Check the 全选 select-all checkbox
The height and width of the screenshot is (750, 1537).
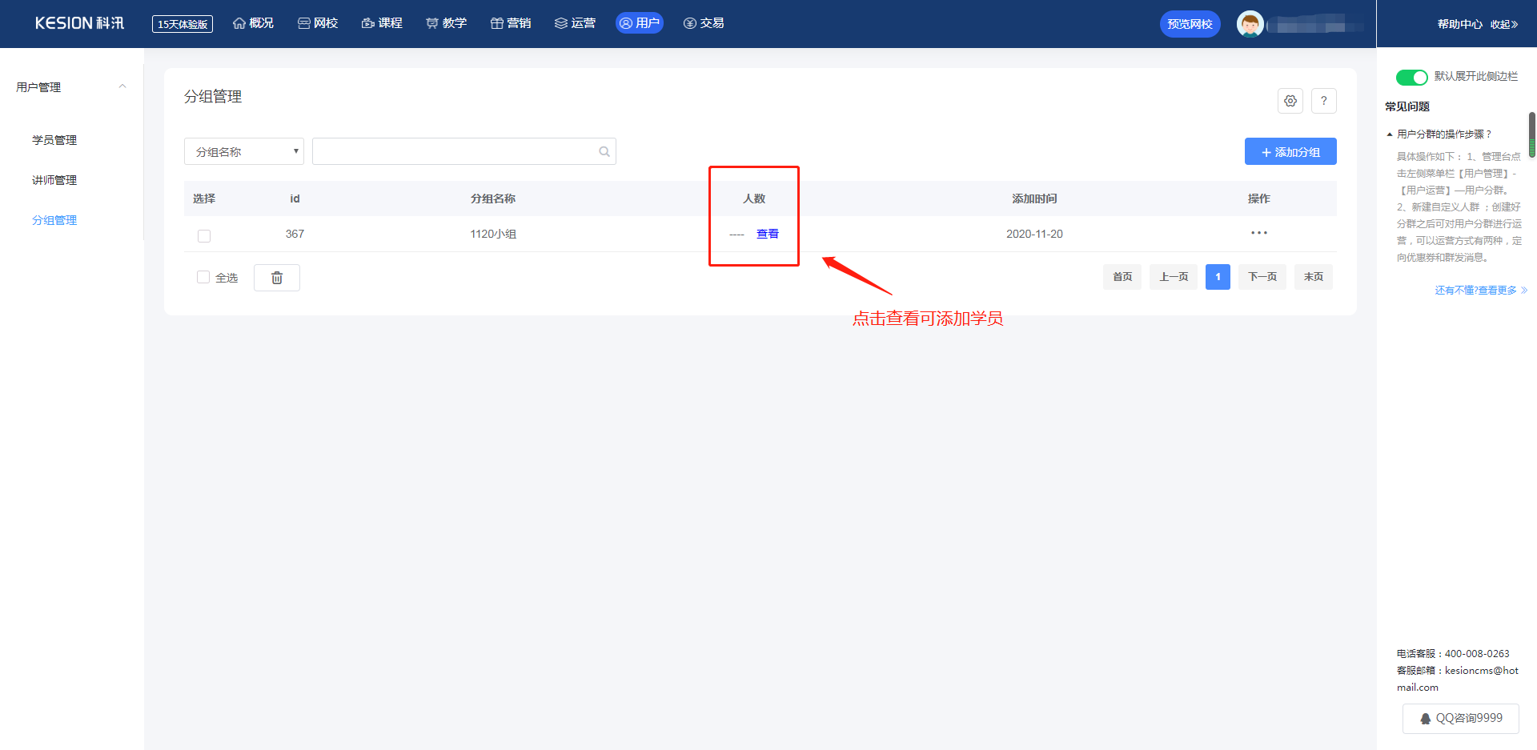point(203,277)
